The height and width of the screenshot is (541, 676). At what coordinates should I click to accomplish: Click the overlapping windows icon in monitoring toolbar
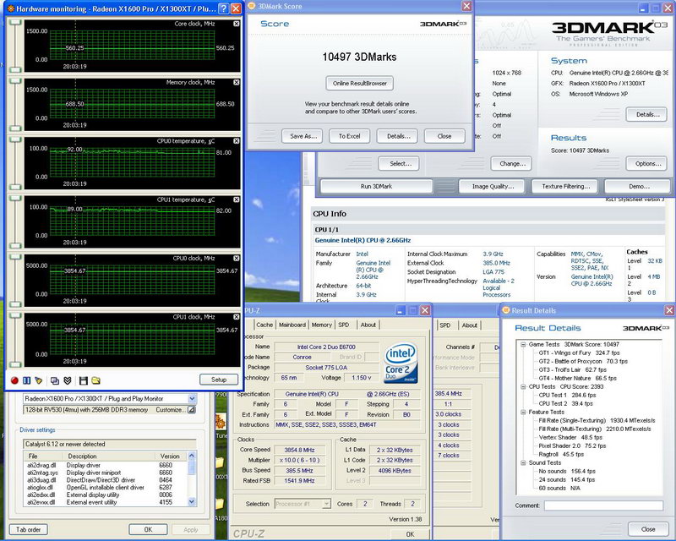[55, 380]
